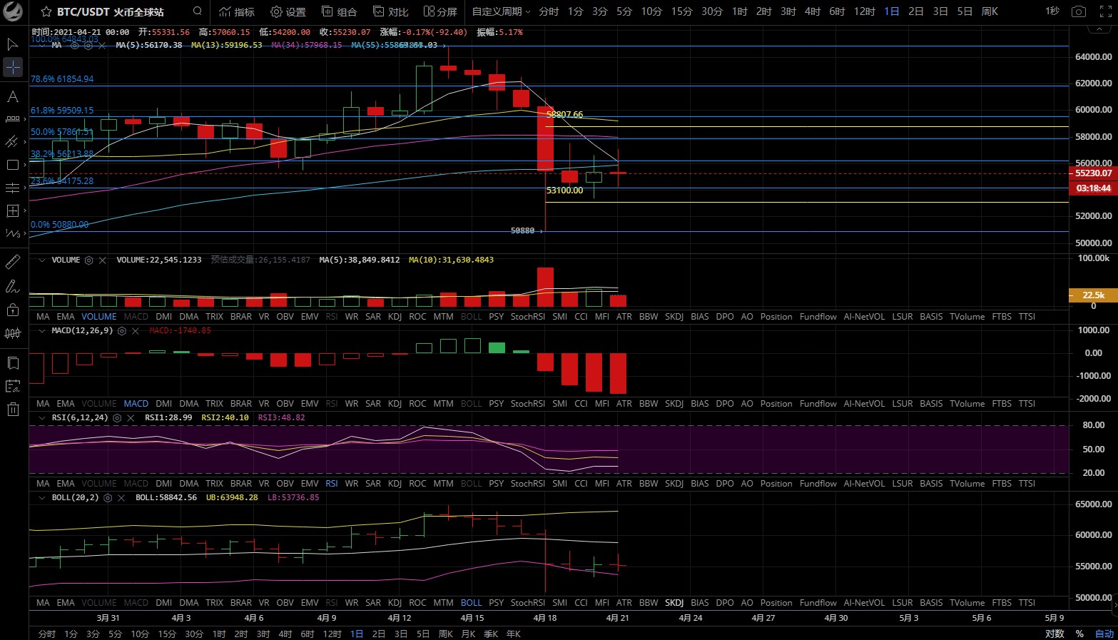Image resolution: width=1118 pixels, height=640 pixels.
Task: Toggle the lock drawings icon
Action: point(13,310)
